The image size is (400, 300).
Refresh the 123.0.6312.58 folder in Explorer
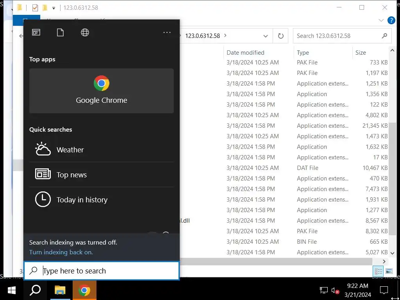pos(280,36)
